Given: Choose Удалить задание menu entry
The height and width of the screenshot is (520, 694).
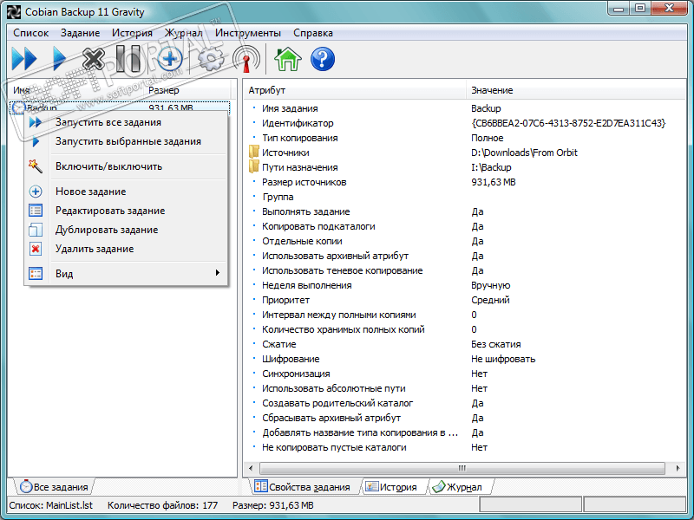Looking at the screenshot, I should (x=126, y=249).
